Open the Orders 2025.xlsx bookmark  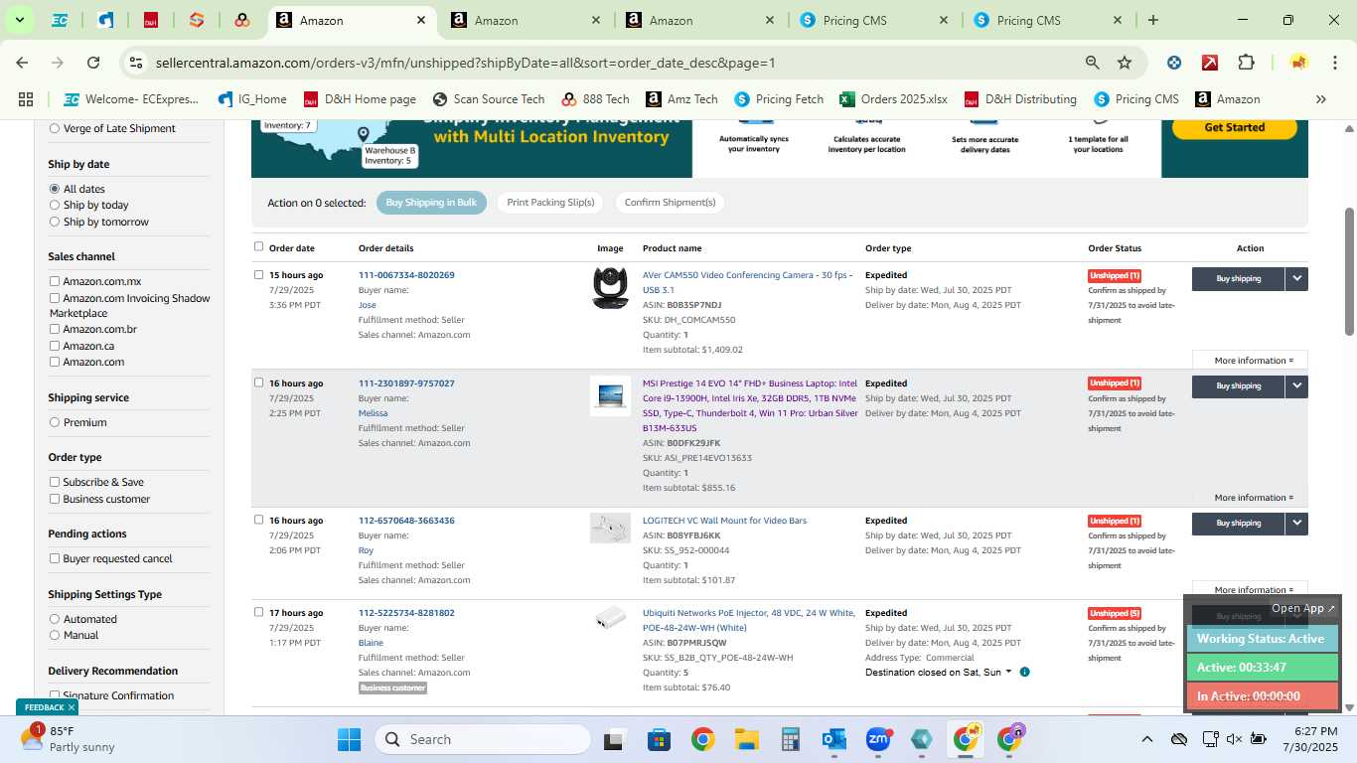click(893, 99)
